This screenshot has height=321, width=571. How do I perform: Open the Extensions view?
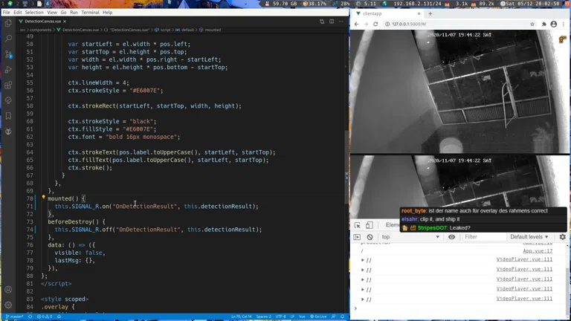click(8, 85)
